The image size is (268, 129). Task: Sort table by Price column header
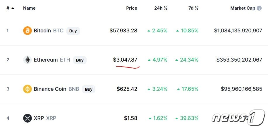click(131, 8)
